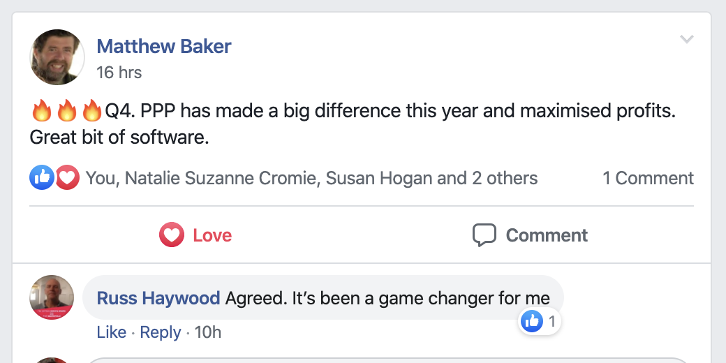Click the like count badge on the comment
726x363 pixels.
tap(541, 322)
